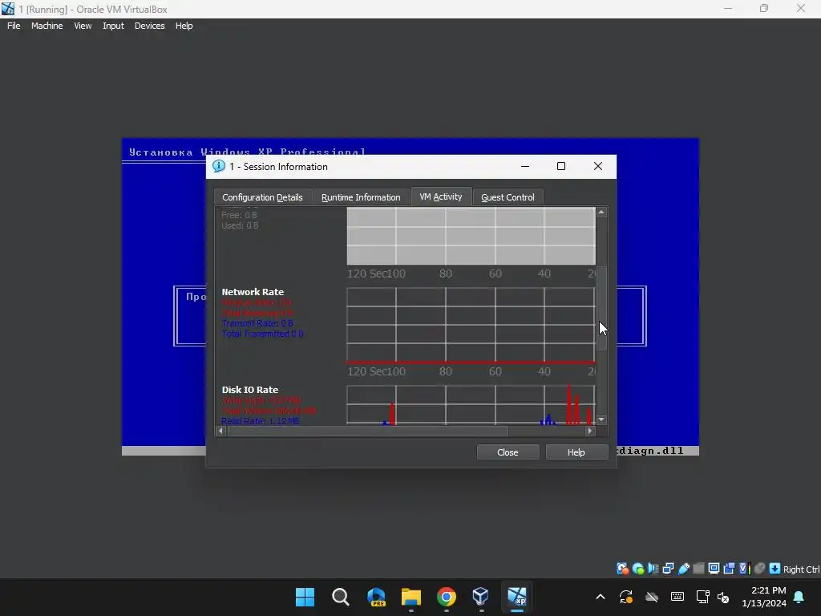Click the horizontal scrollbar thumb

(x=367, y=431)
